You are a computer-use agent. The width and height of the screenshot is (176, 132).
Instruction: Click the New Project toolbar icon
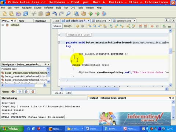point(12,14)
